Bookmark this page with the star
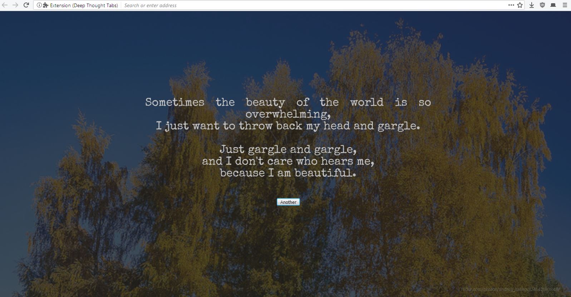 [520, 5]
